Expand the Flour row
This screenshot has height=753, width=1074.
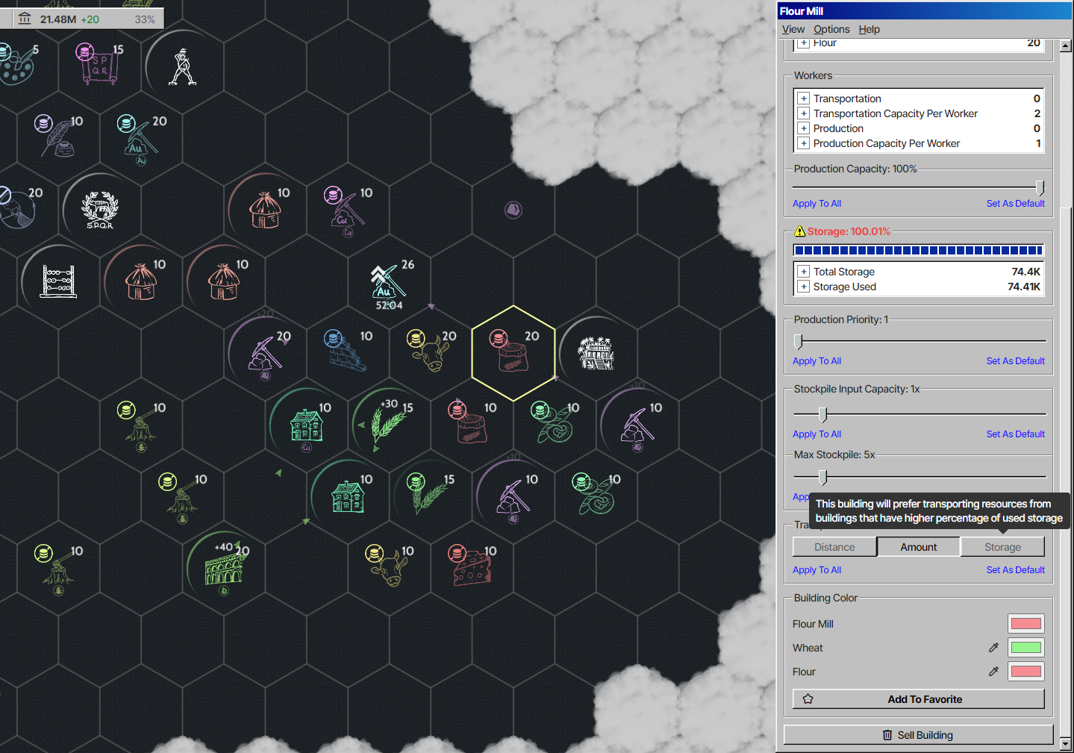point(803,43)
